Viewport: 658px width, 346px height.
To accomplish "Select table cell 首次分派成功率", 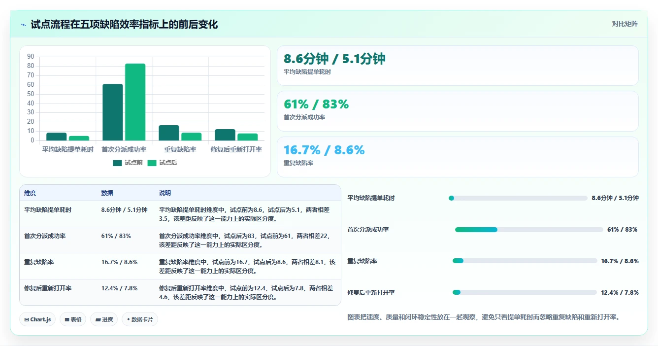I will coord(45,236).
